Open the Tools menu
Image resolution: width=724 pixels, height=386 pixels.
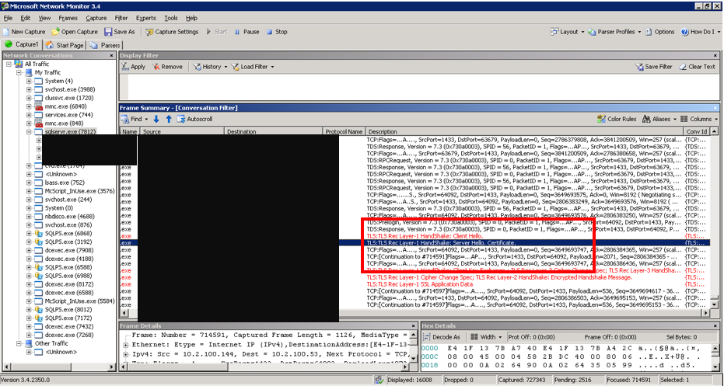[x=171, y=18]
